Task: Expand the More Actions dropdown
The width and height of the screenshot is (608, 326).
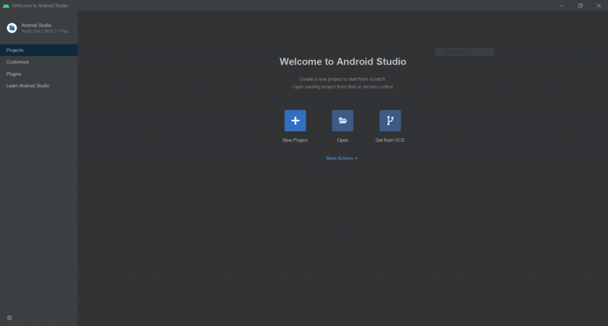Action: click(341, 158)
